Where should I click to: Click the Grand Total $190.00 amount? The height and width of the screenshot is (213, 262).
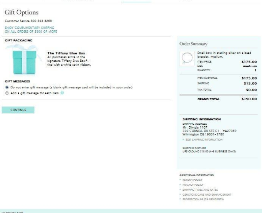(x=249, y=99)
